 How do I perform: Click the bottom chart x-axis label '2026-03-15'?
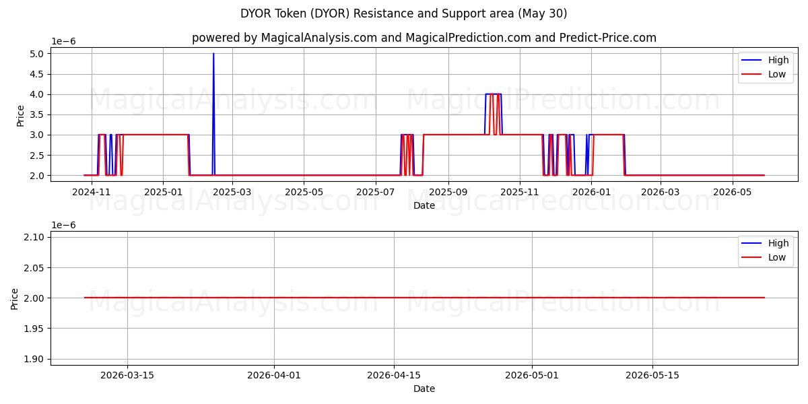[127, 376]
